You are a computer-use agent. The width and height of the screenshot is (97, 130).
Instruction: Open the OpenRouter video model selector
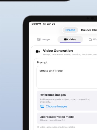(67, 118)
